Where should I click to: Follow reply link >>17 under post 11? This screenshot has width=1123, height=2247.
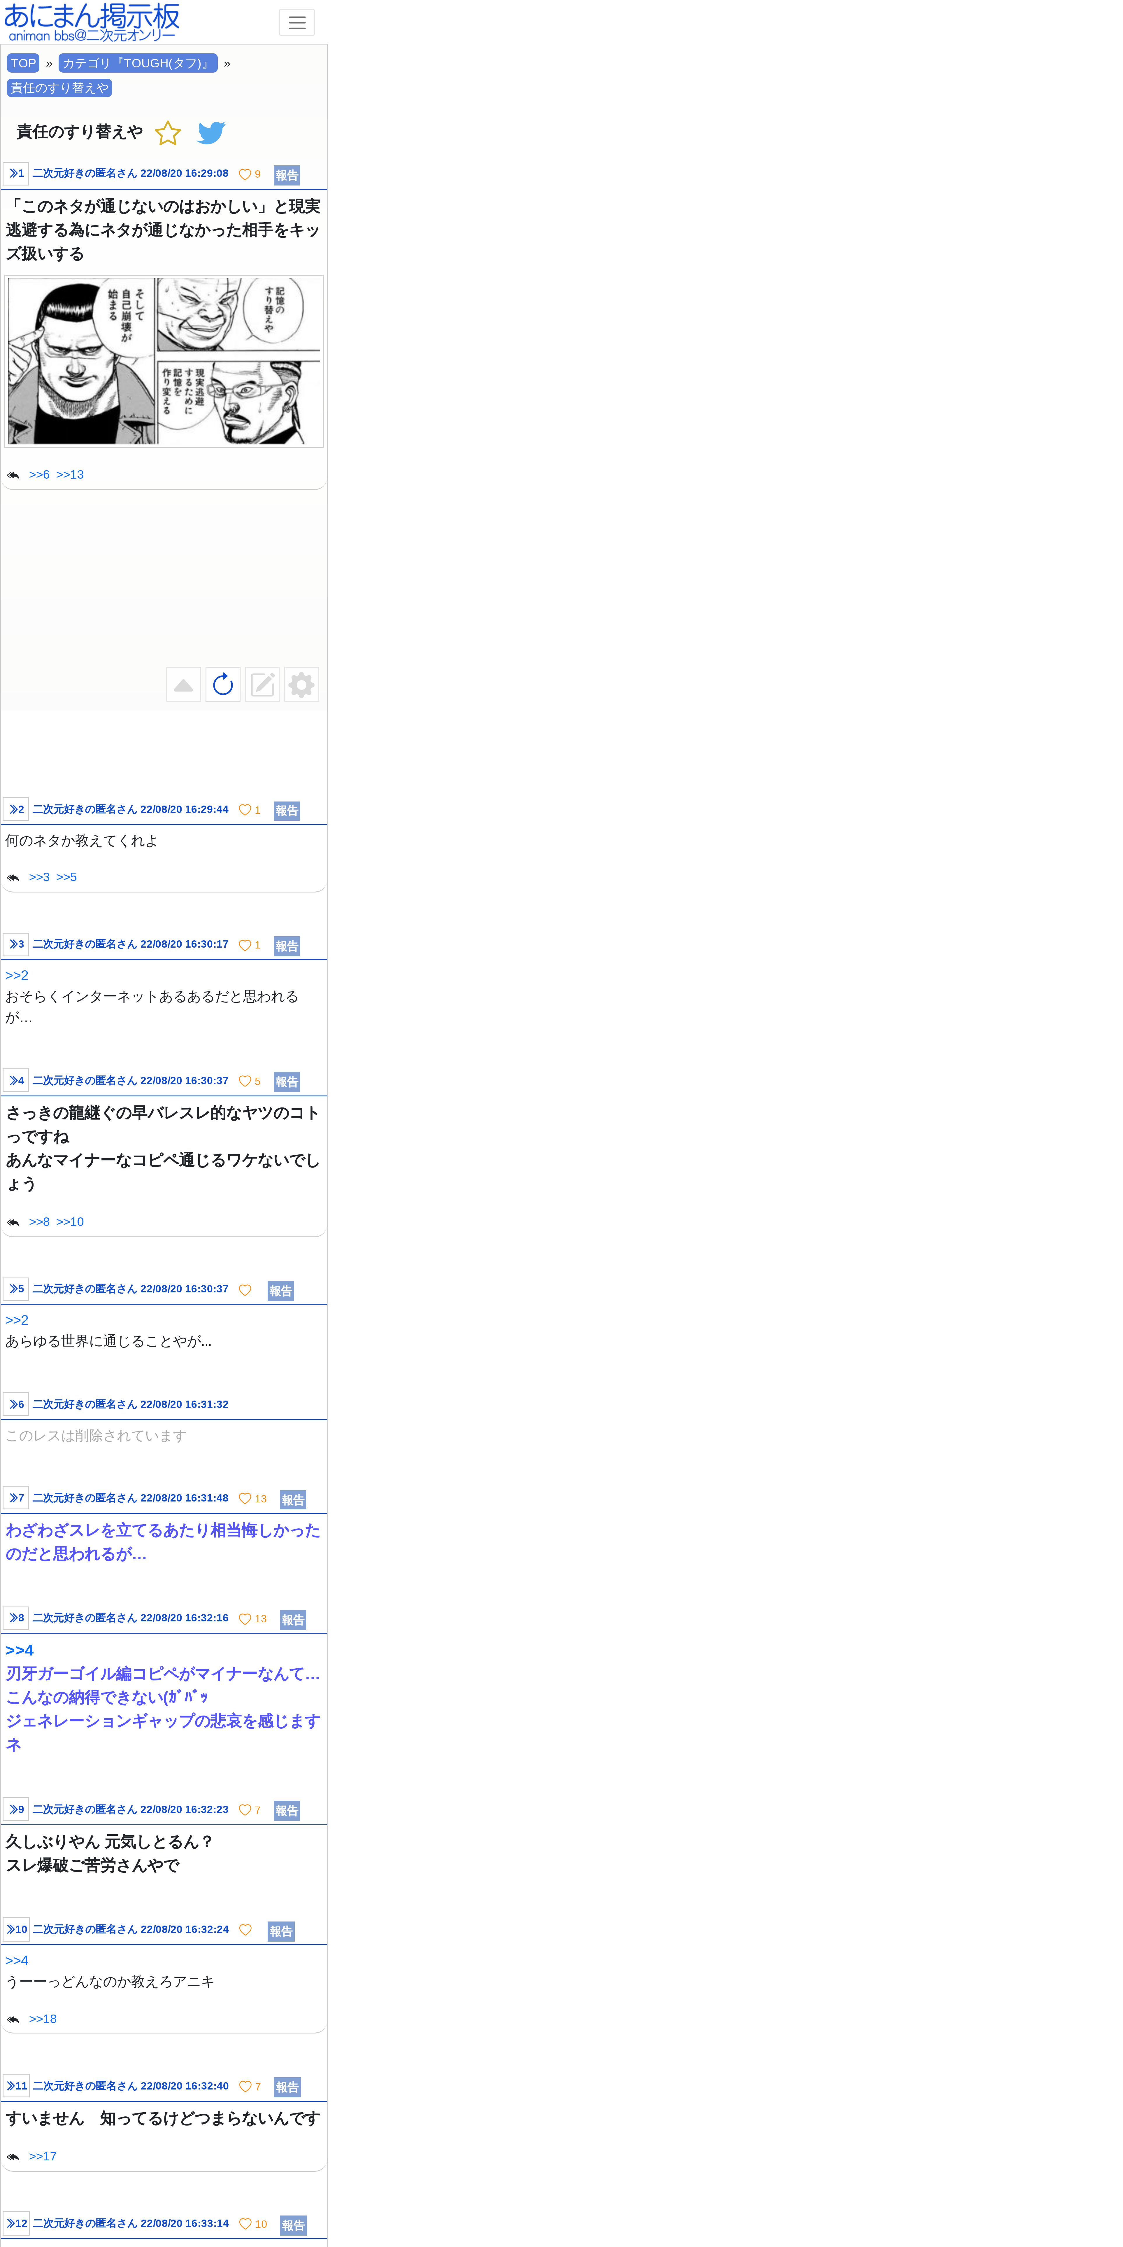click(x=43, y=2156)
